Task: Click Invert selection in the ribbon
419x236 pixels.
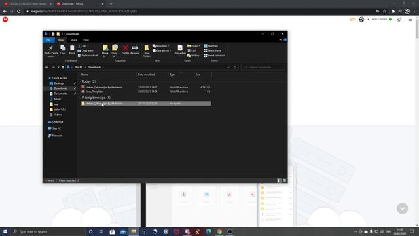Action: click(214, 55)
